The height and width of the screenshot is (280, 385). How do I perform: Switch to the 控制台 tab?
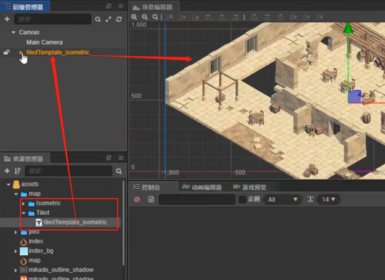coord(153,187)
